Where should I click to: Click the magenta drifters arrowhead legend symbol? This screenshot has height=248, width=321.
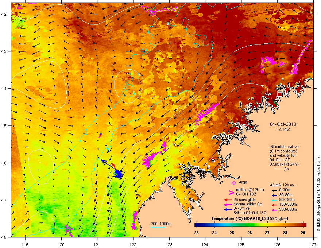231,192
